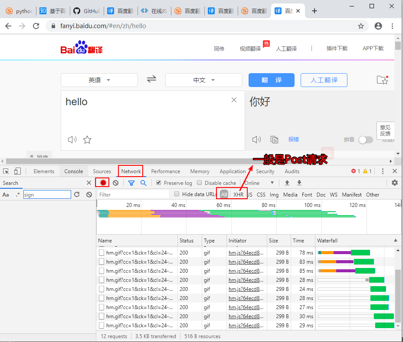Click the 报错 link
403x342 pixels.
294,139
